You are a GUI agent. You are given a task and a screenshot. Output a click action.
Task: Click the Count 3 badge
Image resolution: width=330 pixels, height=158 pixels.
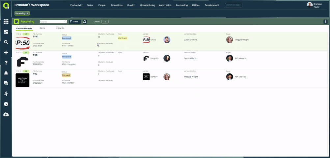[x=105, y=22]
